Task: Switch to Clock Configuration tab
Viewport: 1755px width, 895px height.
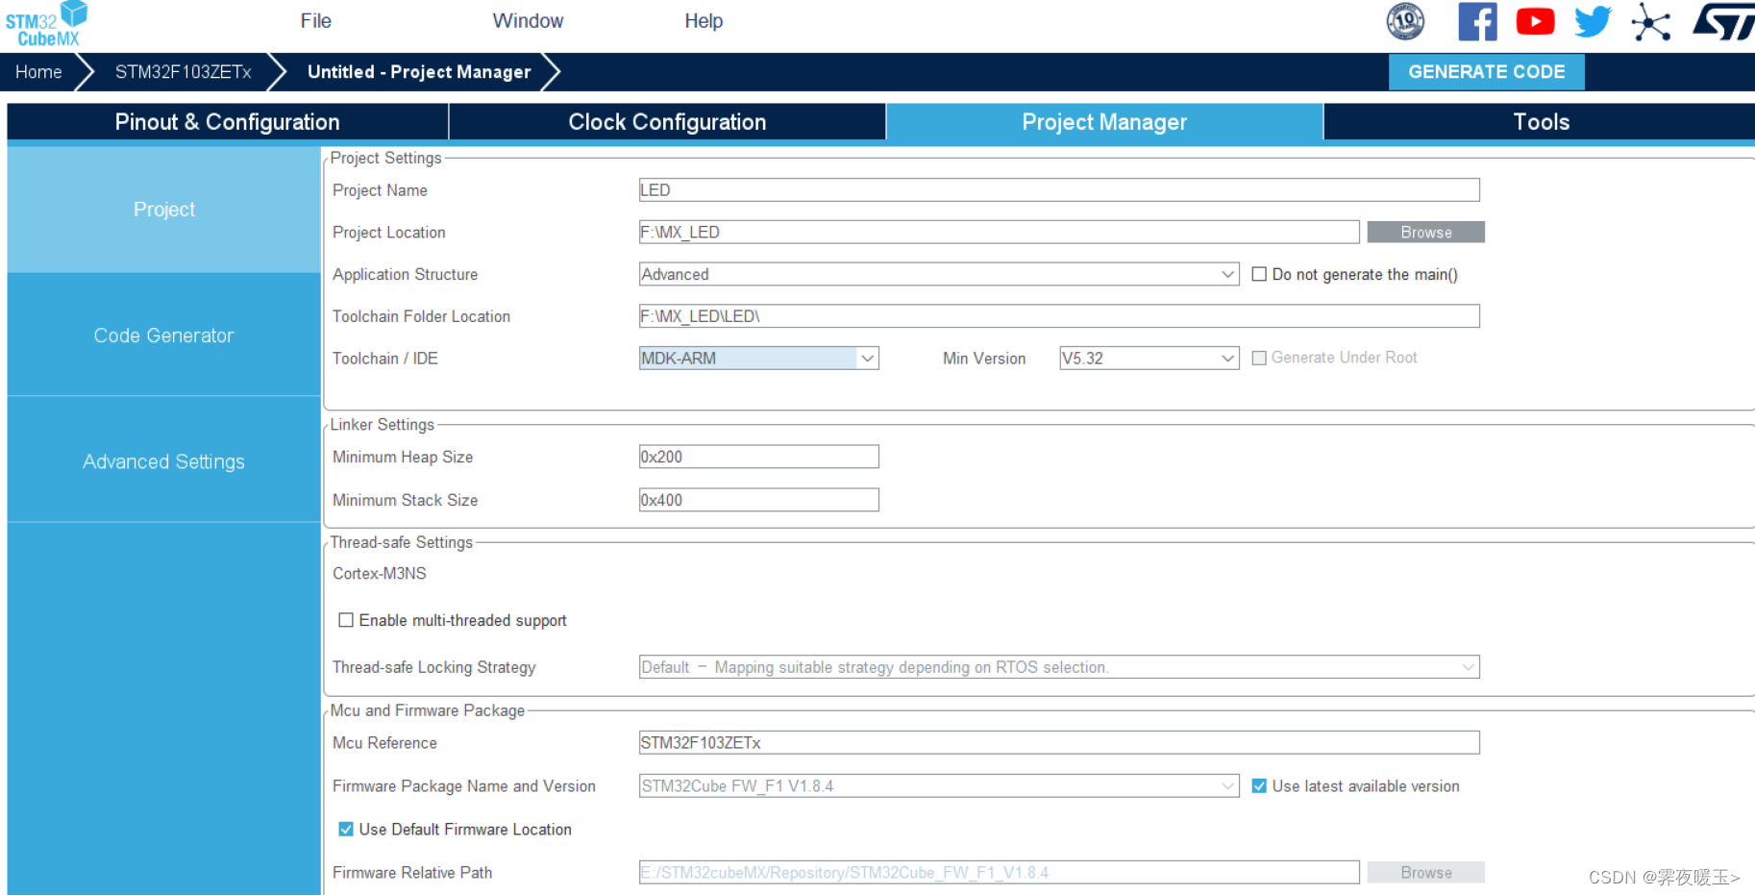Action: point(667,122)
